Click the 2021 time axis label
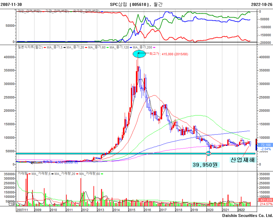273x219 pixels. click(225, 210)
